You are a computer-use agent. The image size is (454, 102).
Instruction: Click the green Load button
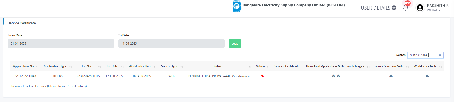235,44
